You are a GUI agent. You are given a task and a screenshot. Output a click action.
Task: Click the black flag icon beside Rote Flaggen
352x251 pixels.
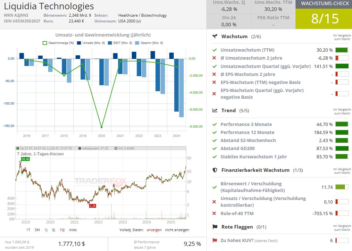(215, 227)
